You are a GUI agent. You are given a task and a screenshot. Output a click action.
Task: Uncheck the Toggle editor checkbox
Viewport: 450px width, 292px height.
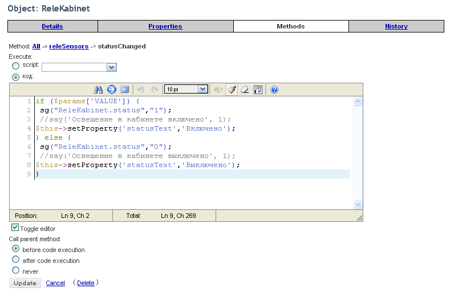[x=15, y=228]
